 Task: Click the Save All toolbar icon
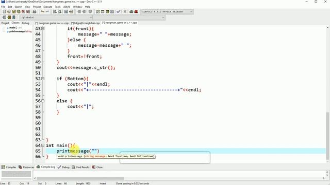(x=19, y=12)
